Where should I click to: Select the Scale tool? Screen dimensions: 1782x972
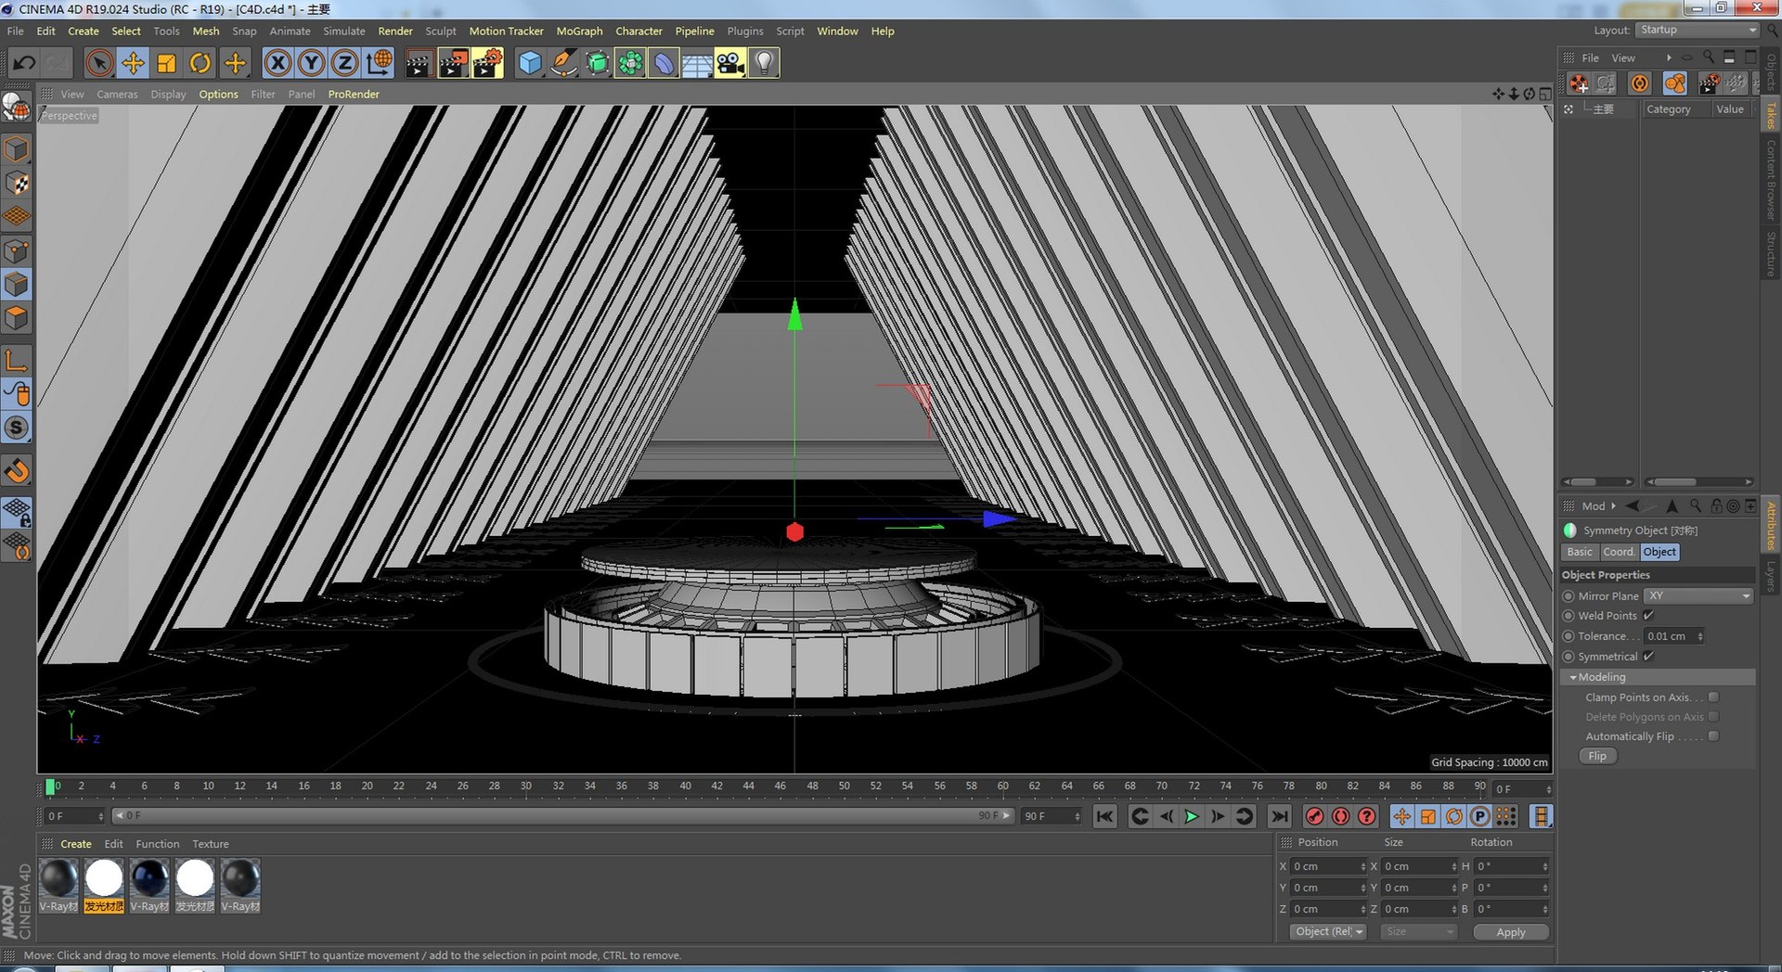pos(166,63)
